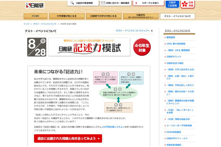Viewport: 221px width, 147px height.
Task: Open お問い合わせ/資料請求 button
Action: pyautogui.click(x=116, y=3)
